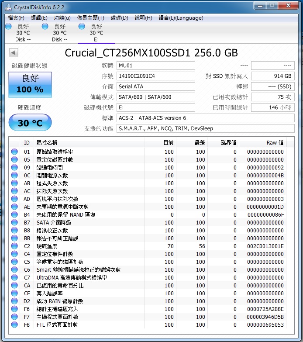This screenshot has height=342, width=303.
Task: Click the rotation rate field ---- (SSD)
Action: click(x=273, y=86)
